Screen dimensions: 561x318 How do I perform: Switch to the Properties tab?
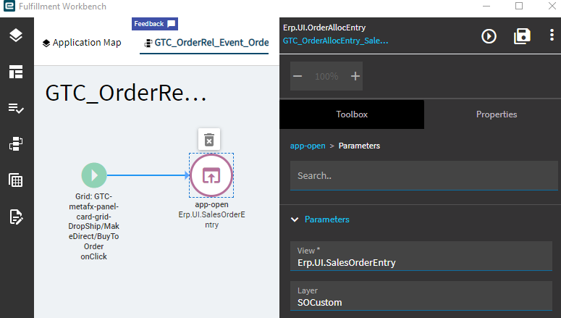(x=497, y=114)
